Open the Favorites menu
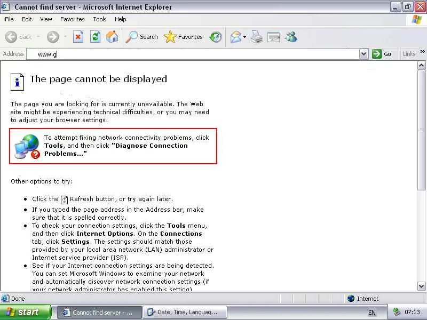The height and width of the screenshot is (320, 427). coord(73,19)
